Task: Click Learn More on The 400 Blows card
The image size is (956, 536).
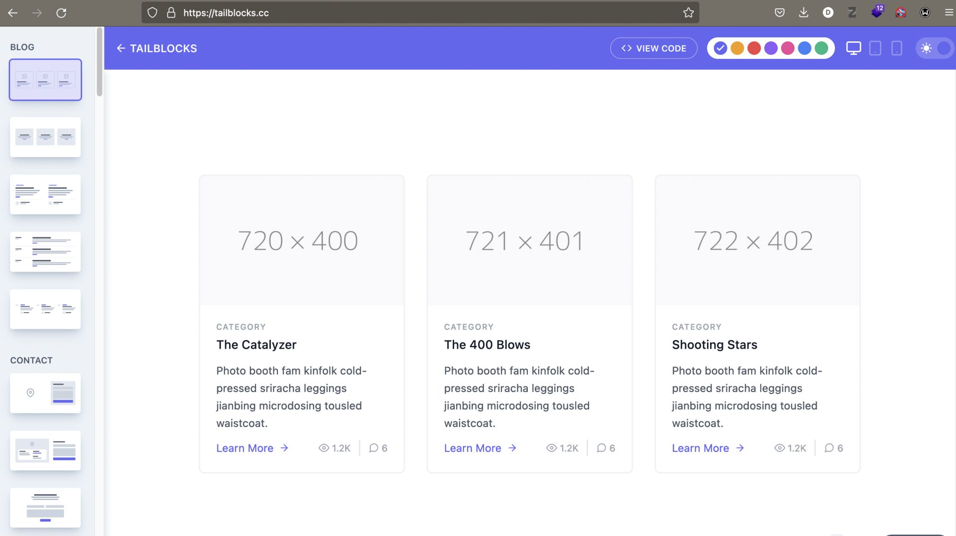Action: [480, 448]
